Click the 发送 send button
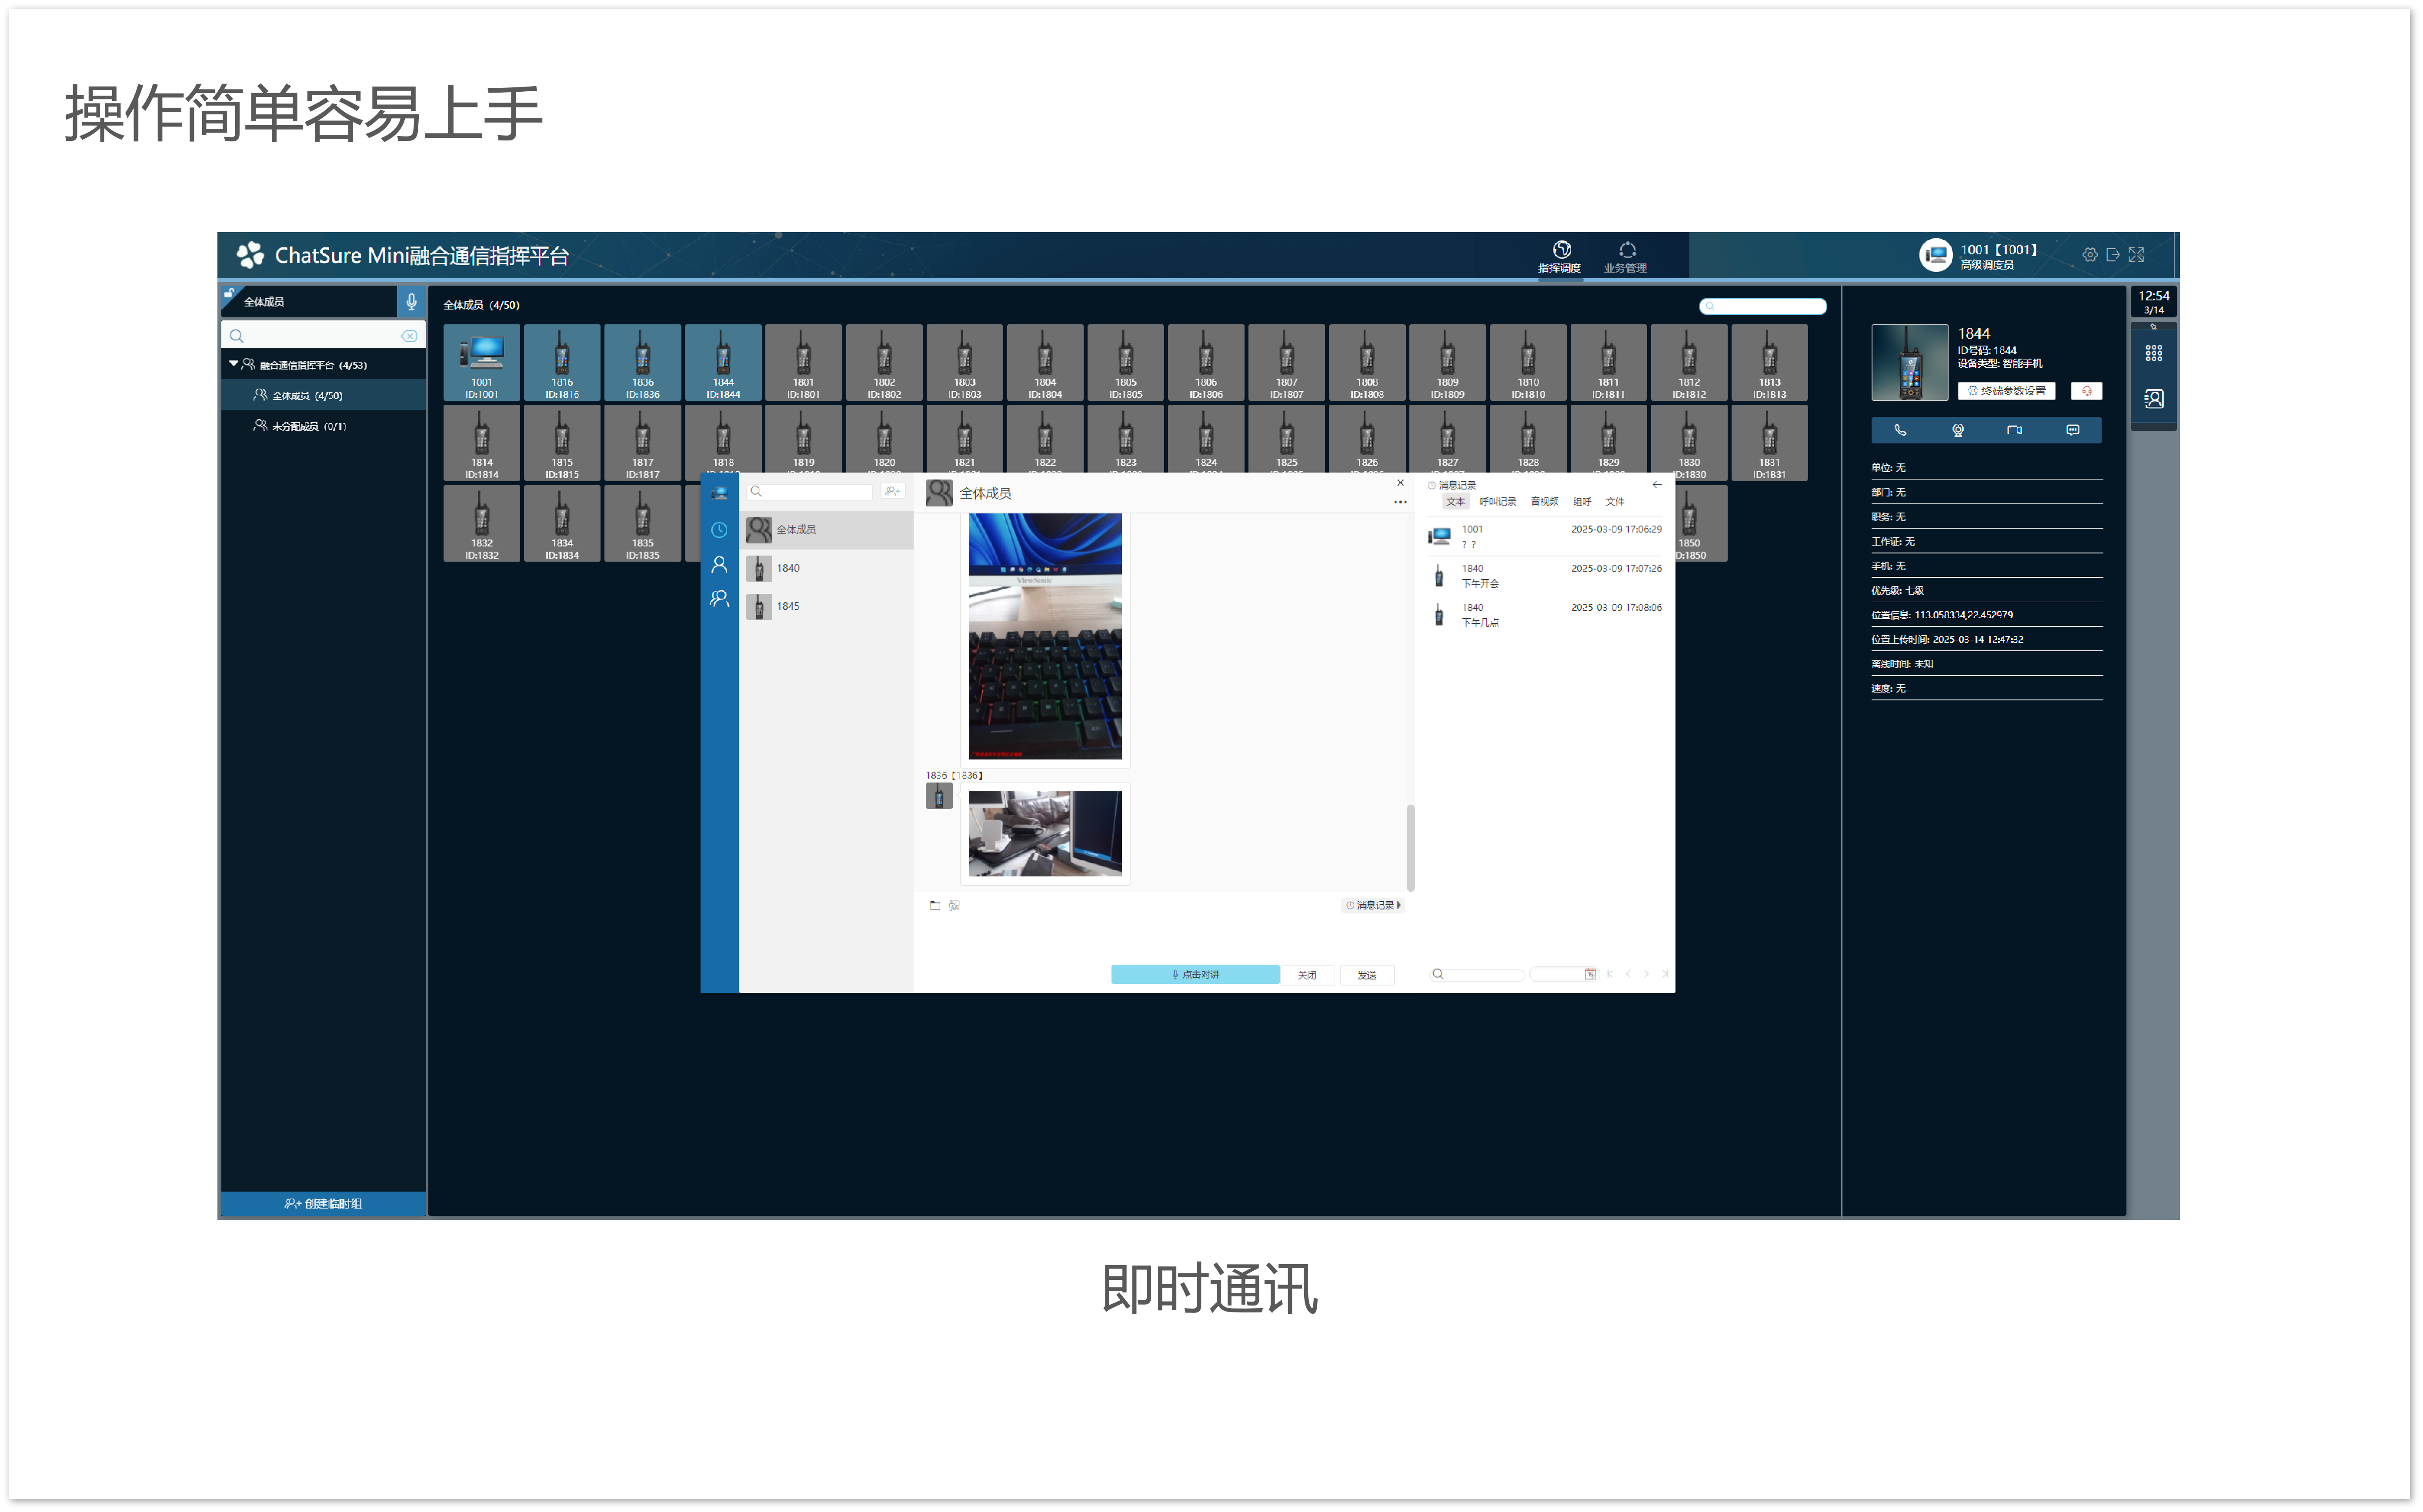Viewport: 2423px width, 1512px height. tap(1369, 976)
